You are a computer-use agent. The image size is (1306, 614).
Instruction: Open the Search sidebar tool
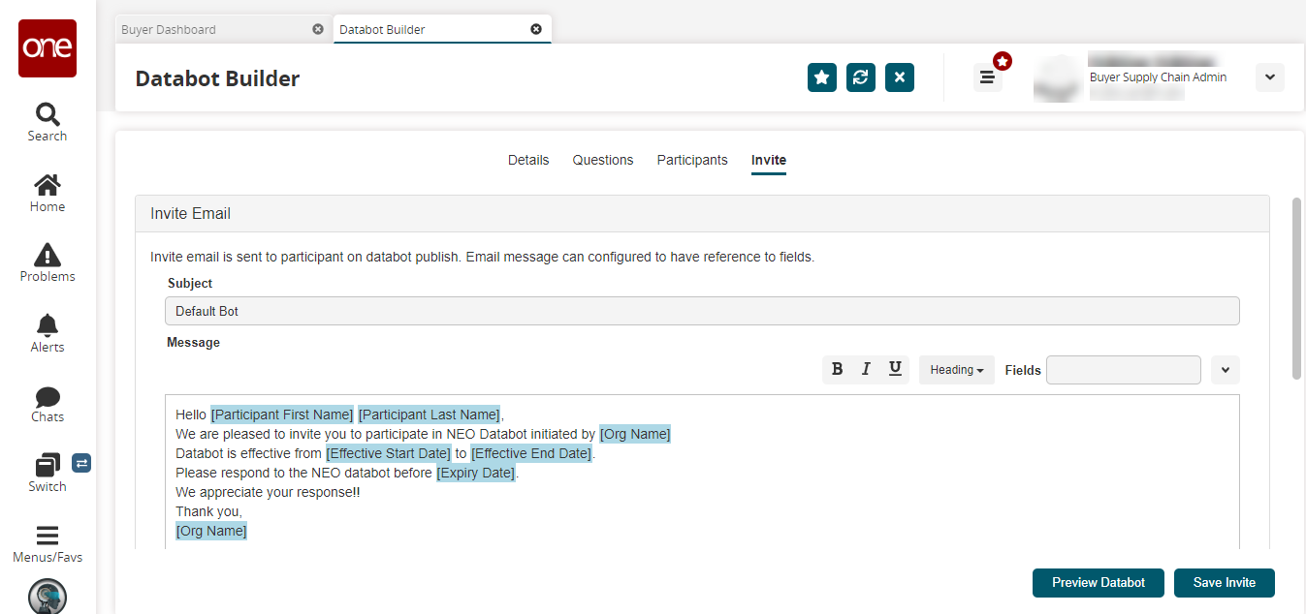48,122
